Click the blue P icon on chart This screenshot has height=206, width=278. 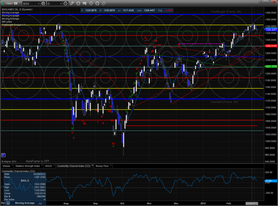(x=3, y=155)
